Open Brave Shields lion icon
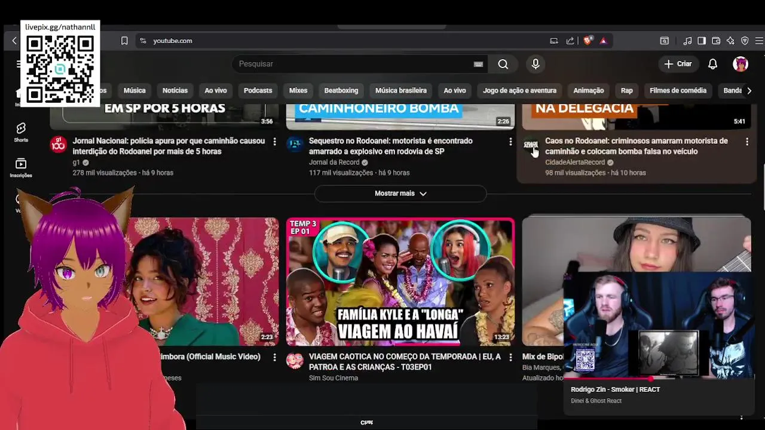 point(588,41)
